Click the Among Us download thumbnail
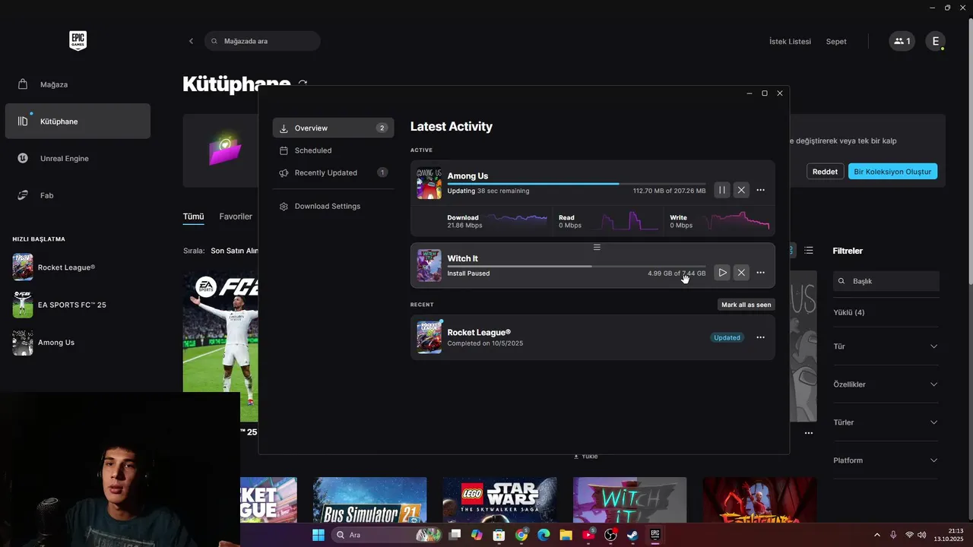The width and height of the screenshot is (973, 547). pyautogui.click(x=429, y=183)
